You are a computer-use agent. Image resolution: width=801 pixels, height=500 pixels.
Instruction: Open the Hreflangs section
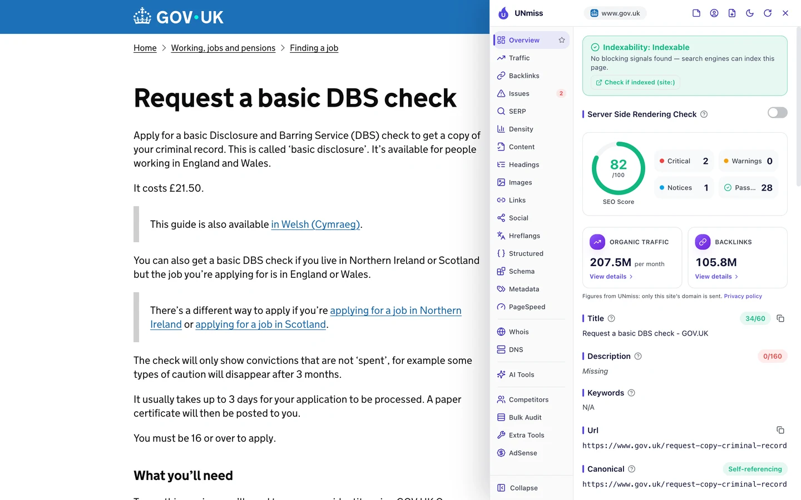[x=531, y=236]
